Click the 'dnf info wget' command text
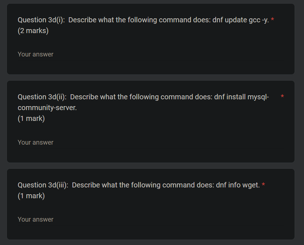 click(x=238, y=185)
